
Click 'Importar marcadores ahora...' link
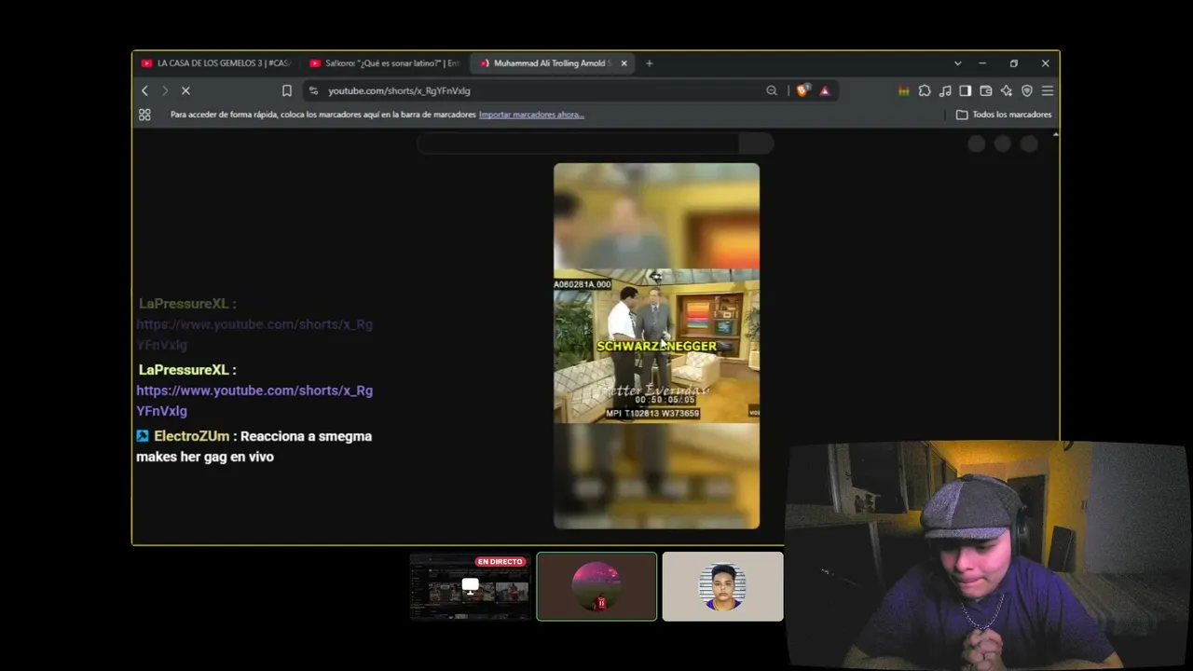[x=531, y=115]
